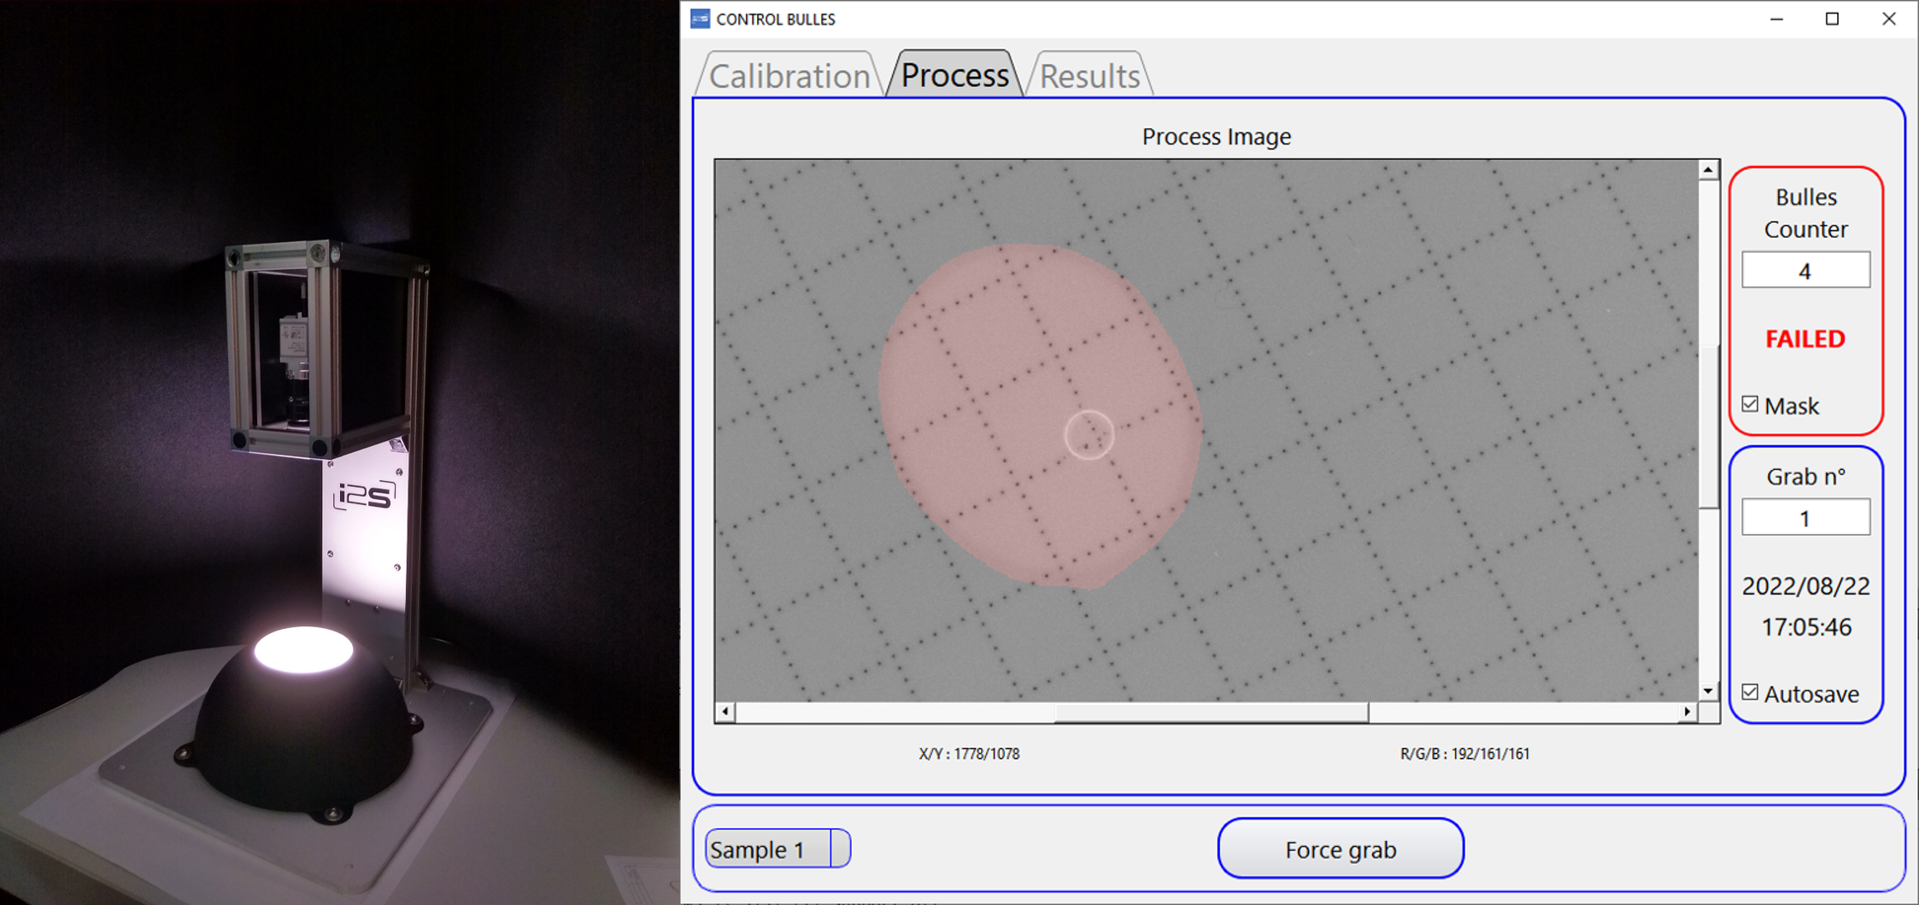Click the Process Image title label
Image resolution: width=1919 pixels, height=905 pixels.
(x=1216, y=137)
